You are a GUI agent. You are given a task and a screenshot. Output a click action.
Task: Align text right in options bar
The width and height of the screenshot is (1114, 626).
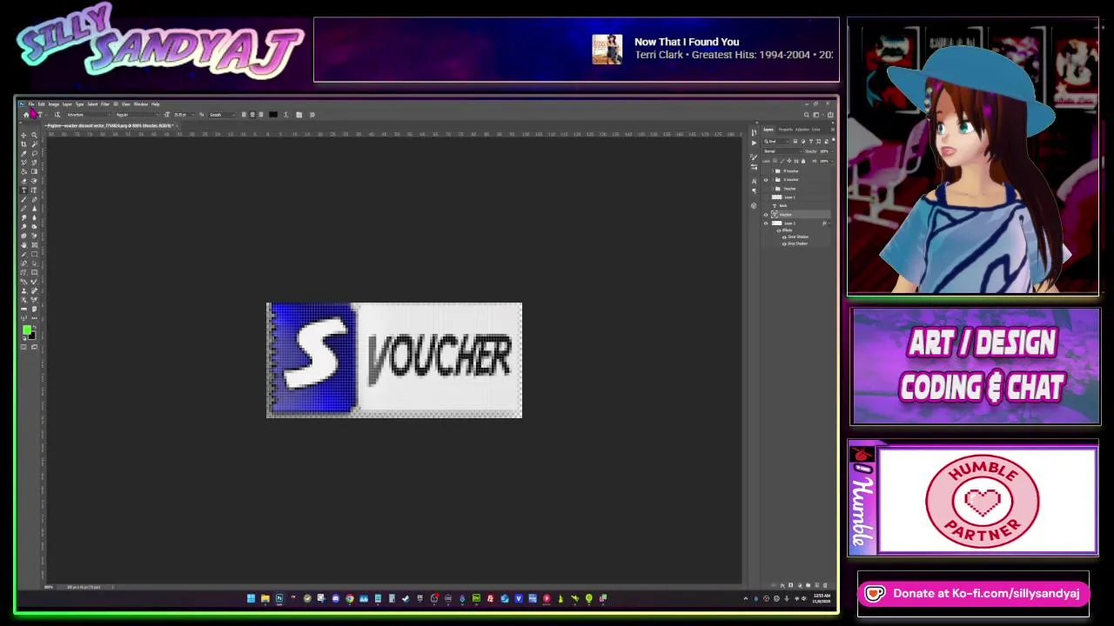[260, 115]
